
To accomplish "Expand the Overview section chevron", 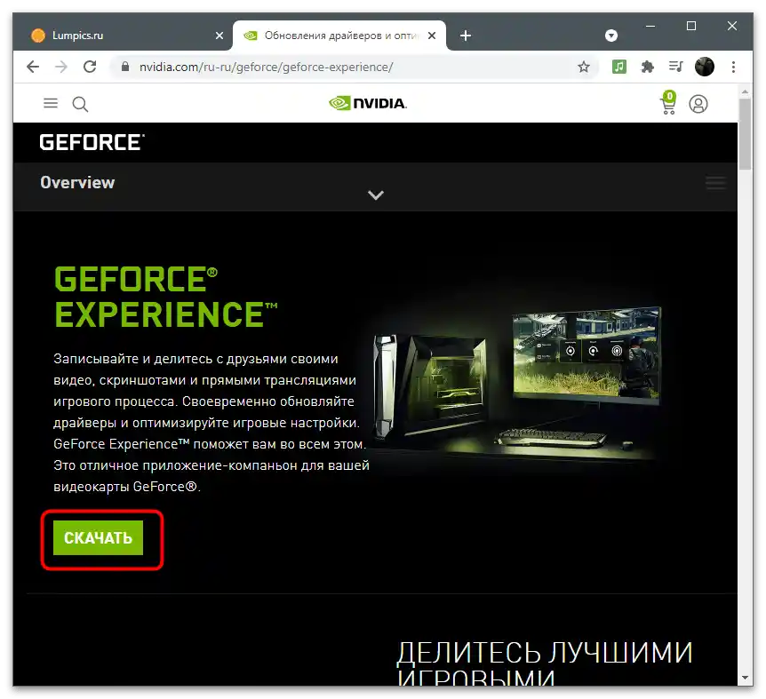I will coord(376,195).
